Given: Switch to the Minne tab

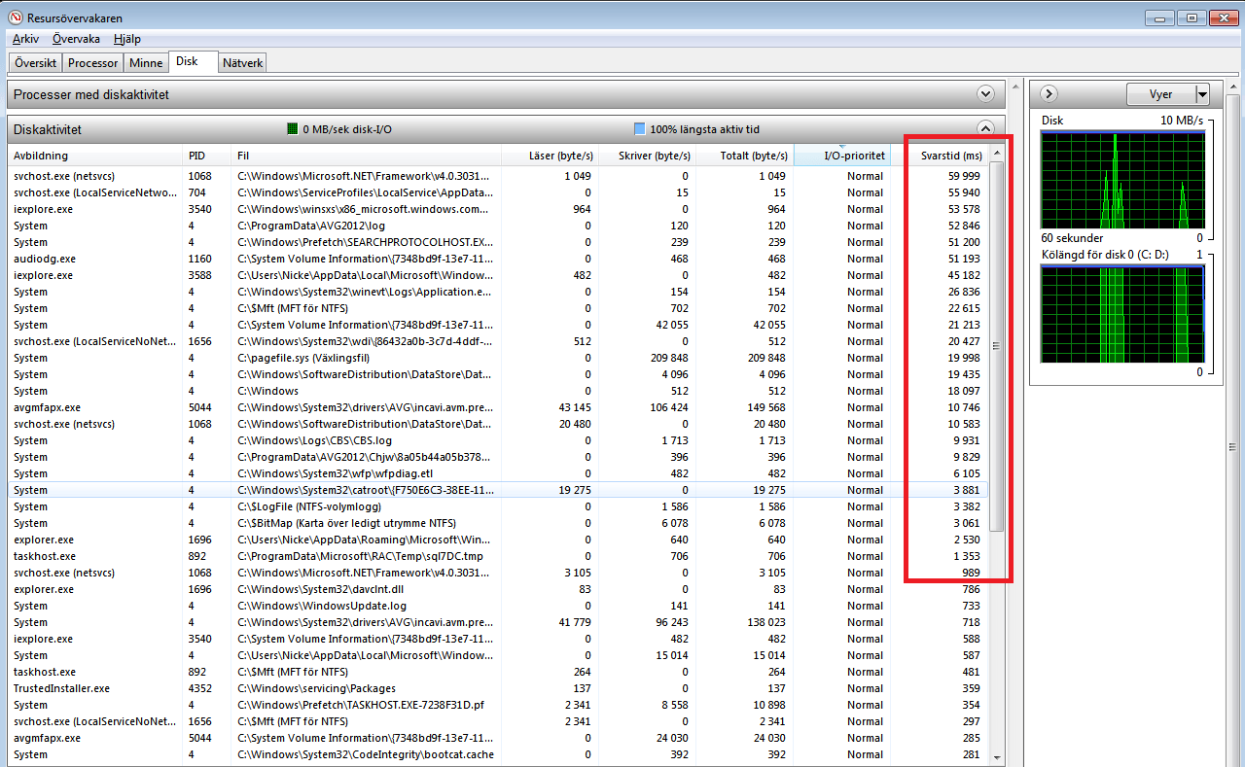Looking at the screenshot, I should click(146, 63).
